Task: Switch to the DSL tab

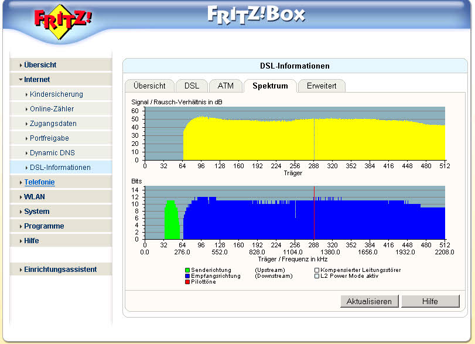Action: pyautogui.click(x=192, y=86)
